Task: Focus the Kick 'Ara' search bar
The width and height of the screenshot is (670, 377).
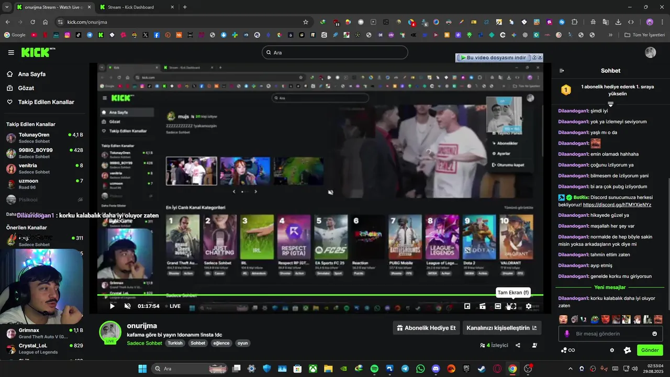Action: 335,52
